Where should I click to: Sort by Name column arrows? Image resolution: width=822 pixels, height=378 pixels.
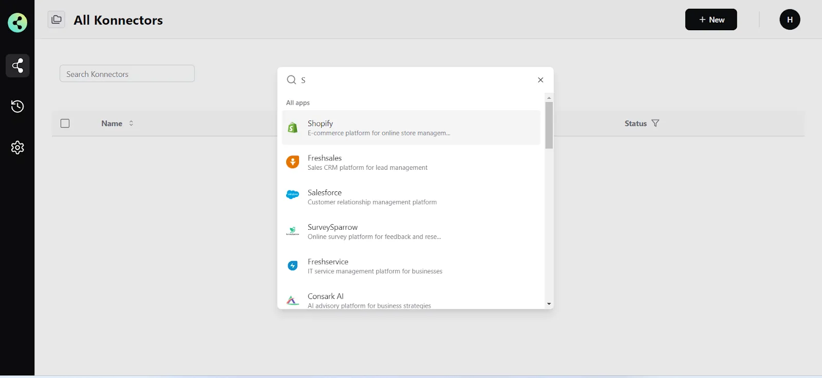pos(131,123)
